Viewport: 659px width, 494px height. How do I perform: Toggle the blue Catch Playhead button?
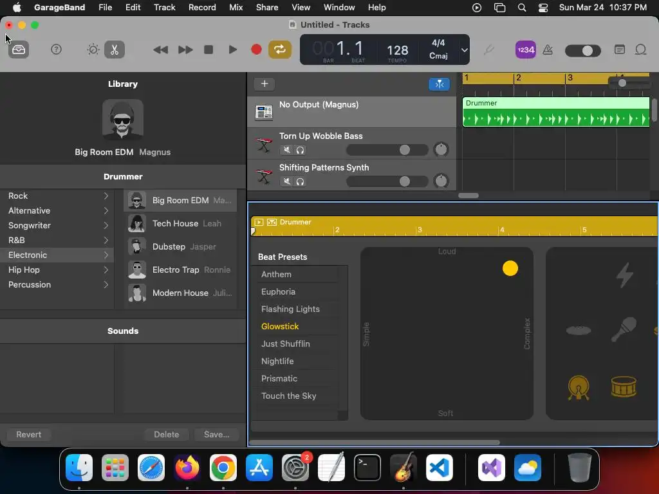pyautogui.click(x=439, y=84)
